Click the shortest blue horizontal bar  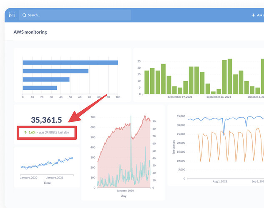[x=40, y=88]
